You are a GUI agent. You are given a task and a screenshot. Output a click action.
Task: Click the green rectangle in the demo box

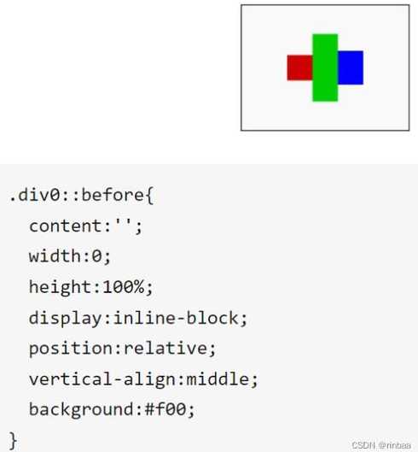[x=325, y=68]
